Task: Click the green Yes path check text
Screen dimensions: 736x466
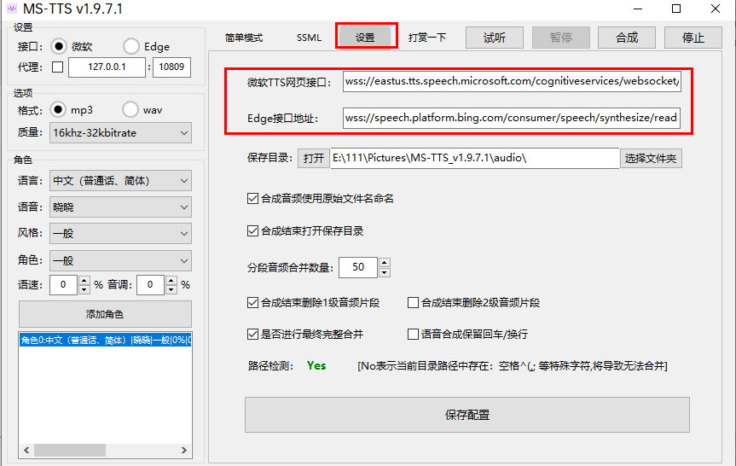Action: click(x=316, y=366)
